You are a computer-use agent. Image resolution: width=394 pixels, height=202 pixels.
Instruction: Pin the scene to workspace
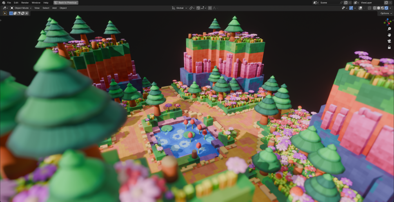point(341,2)
